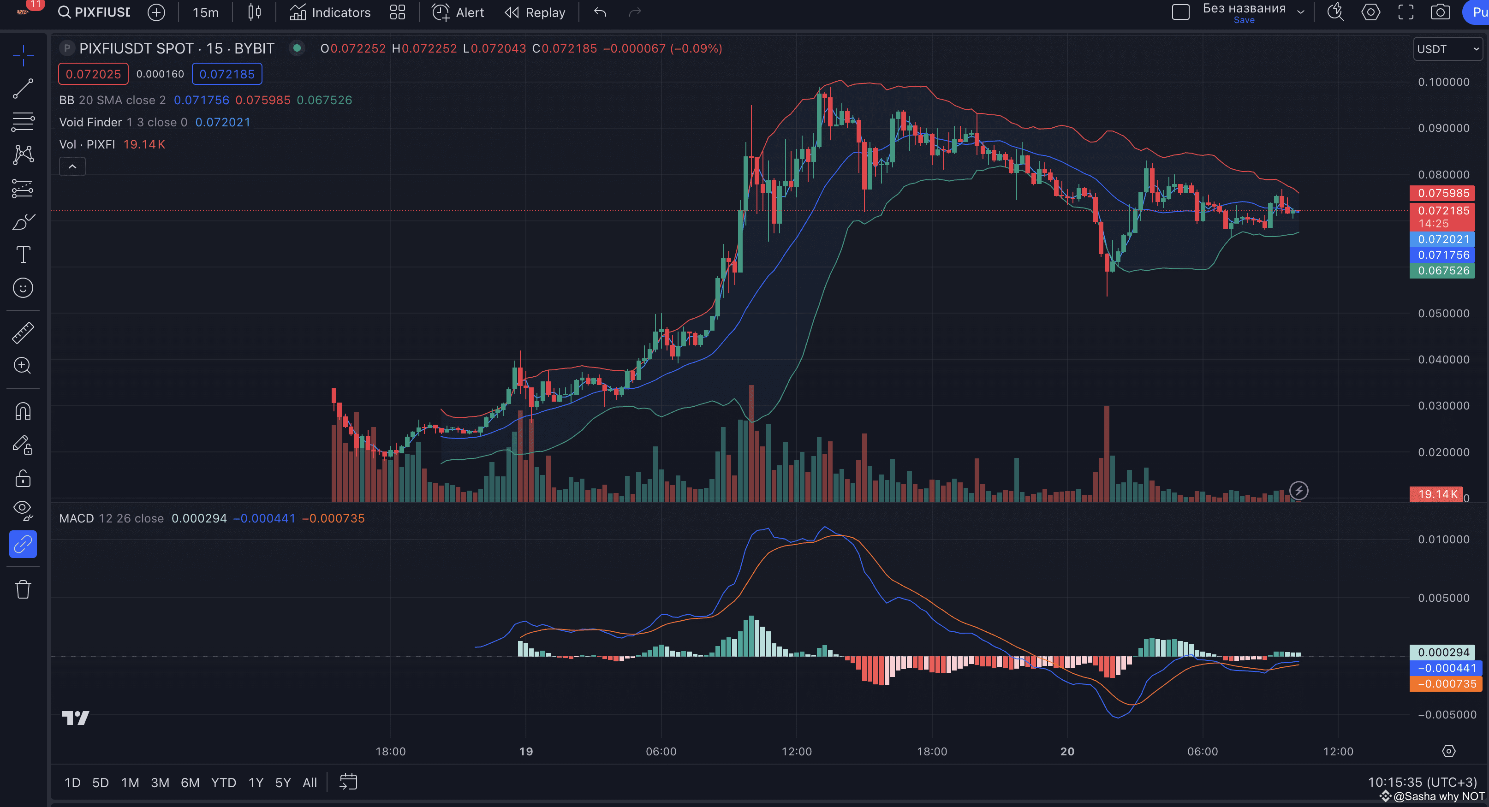Select the Text annotation tool

(23, 255)
